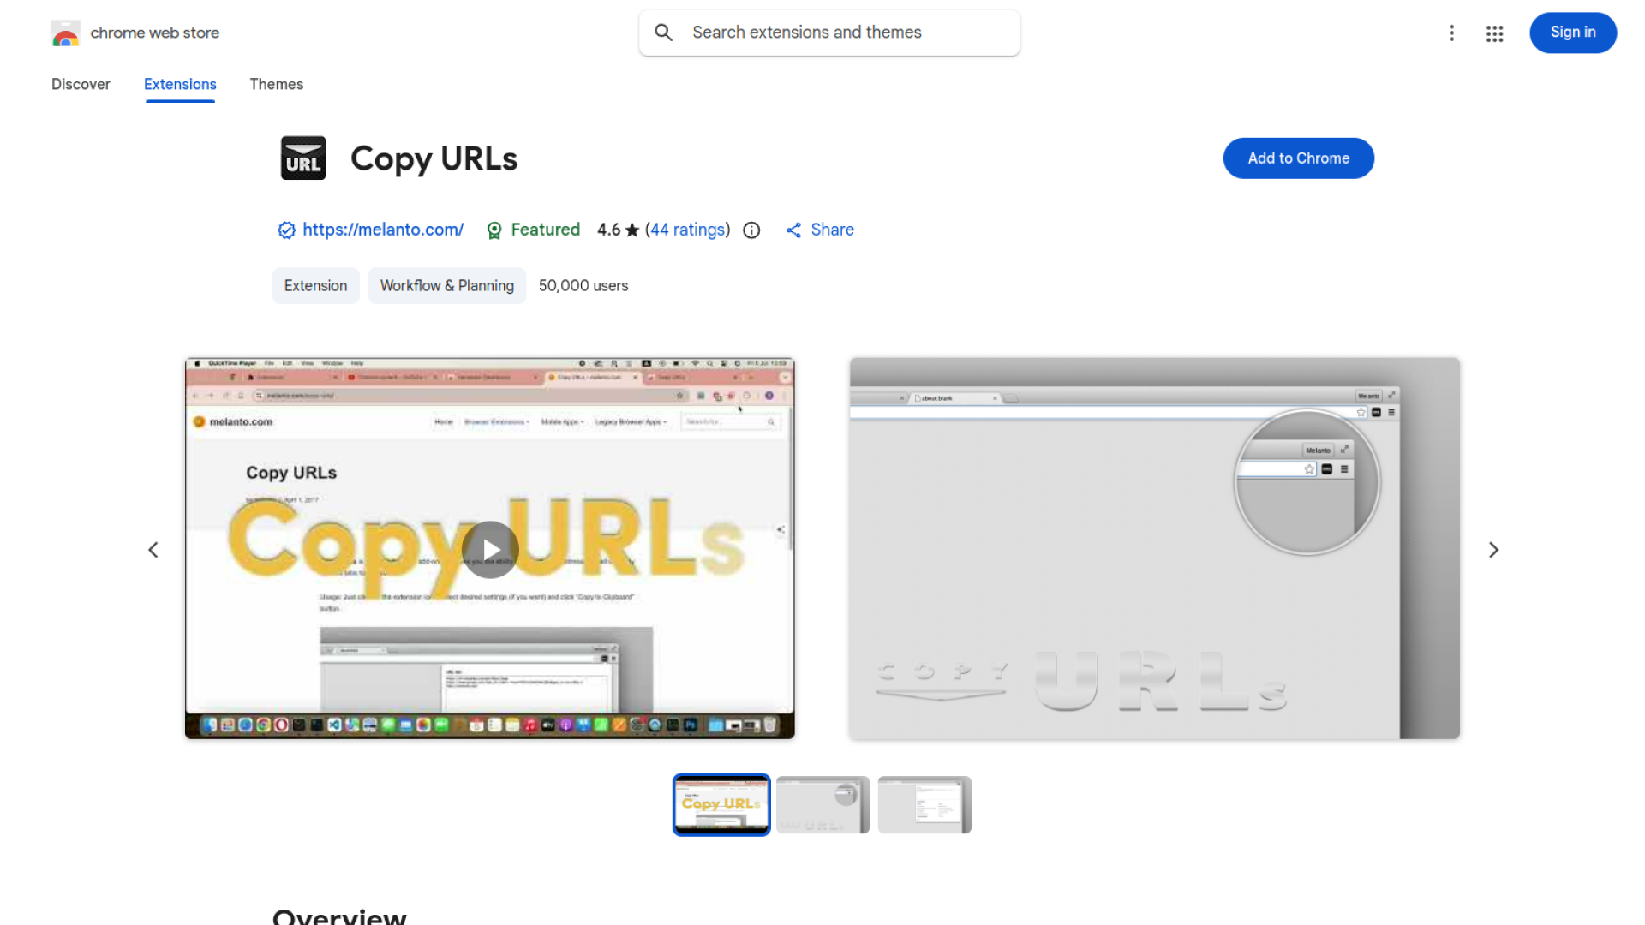Switch to the Themes tab
Viewport: 1645px width, 925px height.
(x=276, y=84)
